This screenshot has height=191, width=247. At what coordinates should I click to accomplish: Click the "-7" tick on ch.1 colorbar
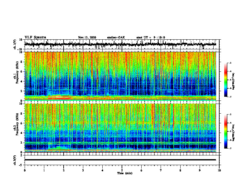tap(230, 97)
